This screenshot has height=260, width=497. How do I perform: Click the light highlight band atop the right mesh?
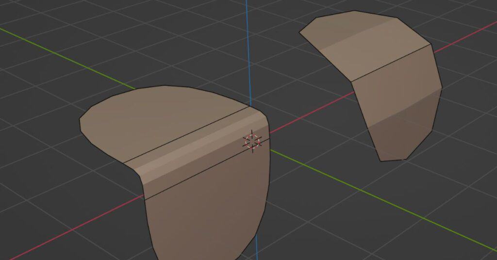[x=359, y=36]
